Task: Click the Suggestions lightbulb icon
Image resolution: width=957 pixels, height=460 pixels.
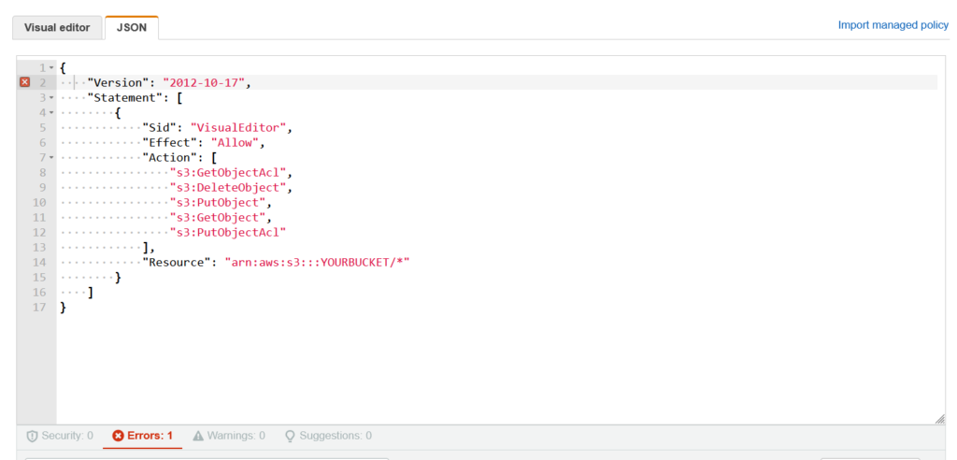Action: point(290,437)
